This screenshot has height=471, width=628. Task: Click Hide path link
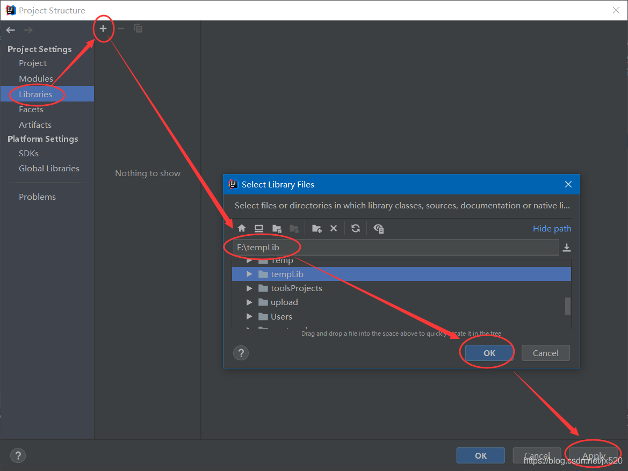point(552,228)
